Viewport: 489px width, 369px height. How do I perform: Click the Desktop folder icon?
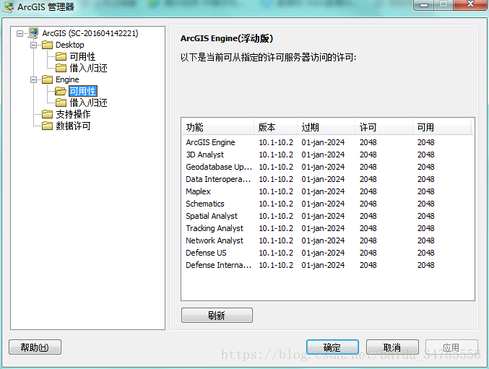point(48,45)
